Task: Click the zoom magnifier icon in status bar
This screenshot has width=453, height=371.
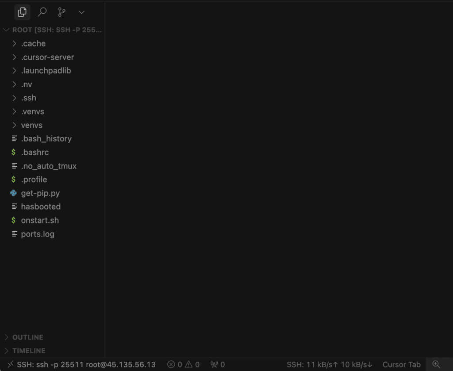Action: point(436,364)
